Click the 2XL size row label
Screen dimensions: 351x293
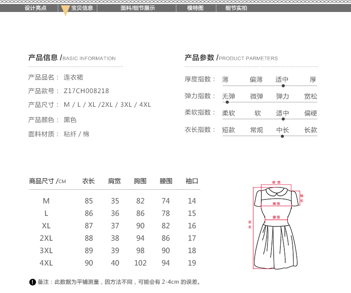(46, 238)
